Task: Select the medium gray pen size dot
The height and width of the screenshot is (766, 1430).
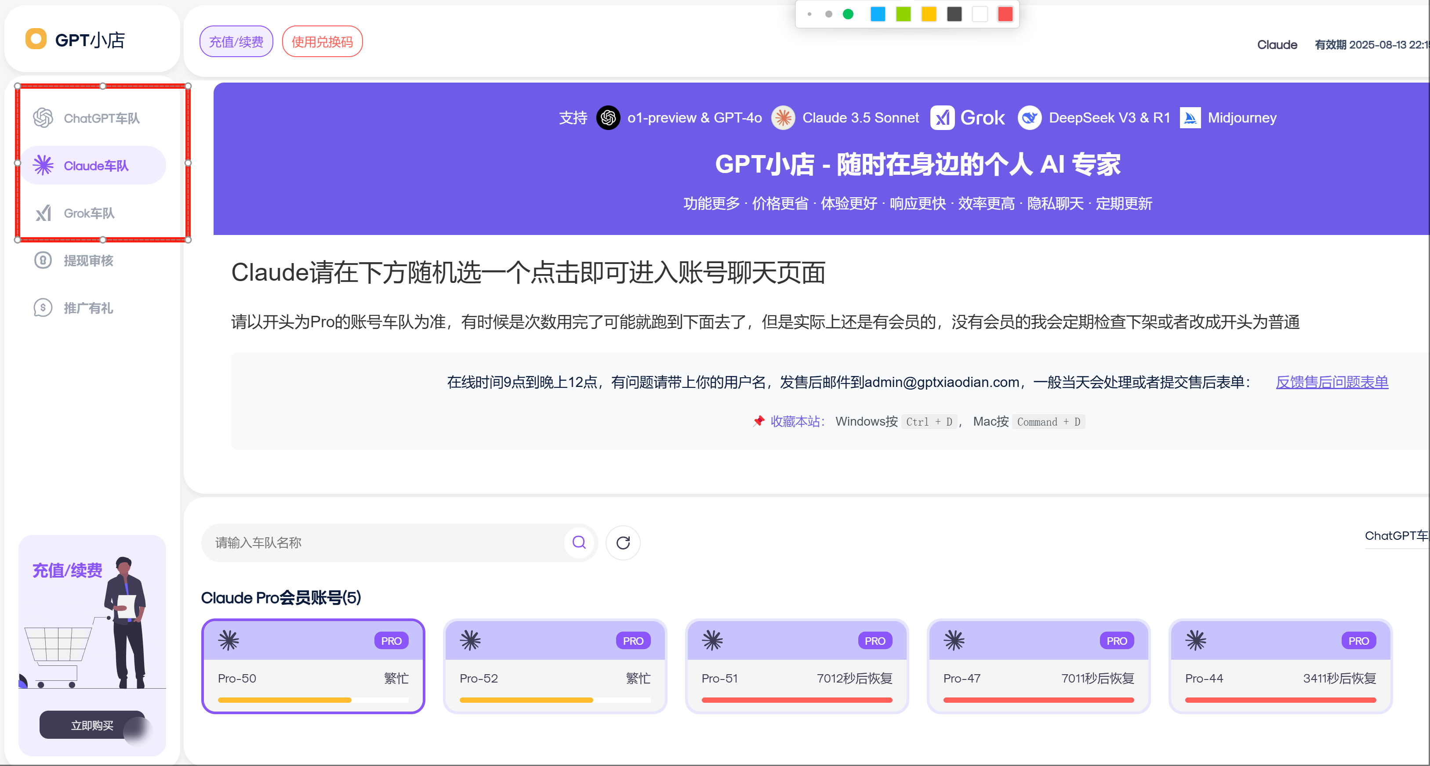Action: pyautogui.click(x=828, y=14)
